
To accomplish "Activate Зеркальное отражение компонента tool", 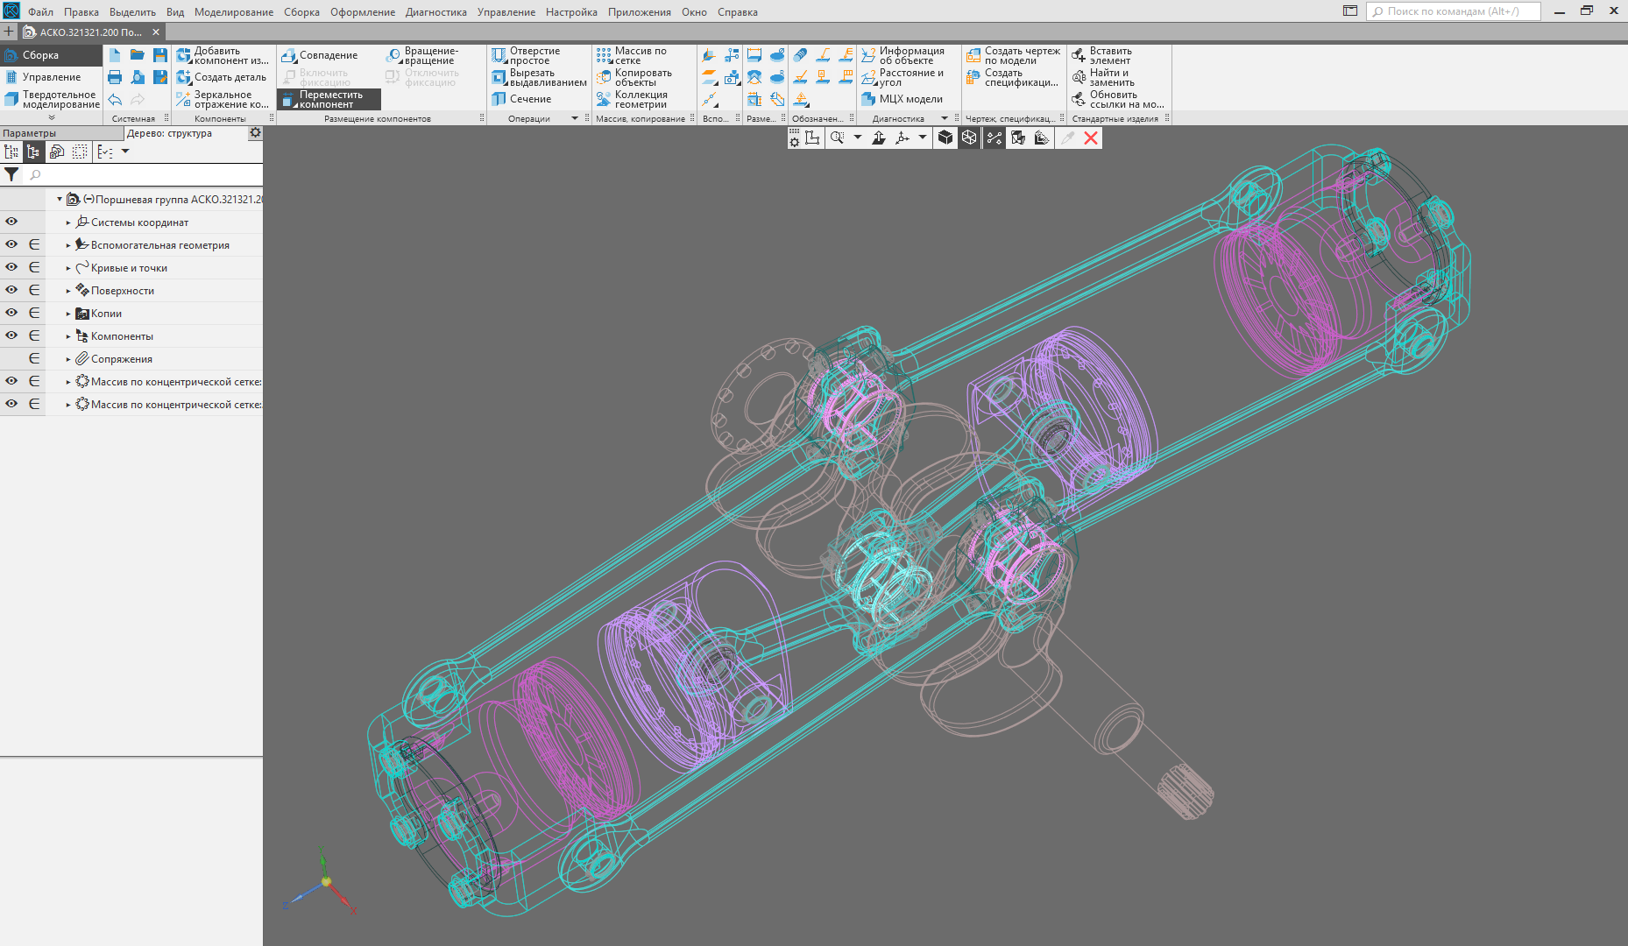I will pyautogui.click(x=223, y=99).
